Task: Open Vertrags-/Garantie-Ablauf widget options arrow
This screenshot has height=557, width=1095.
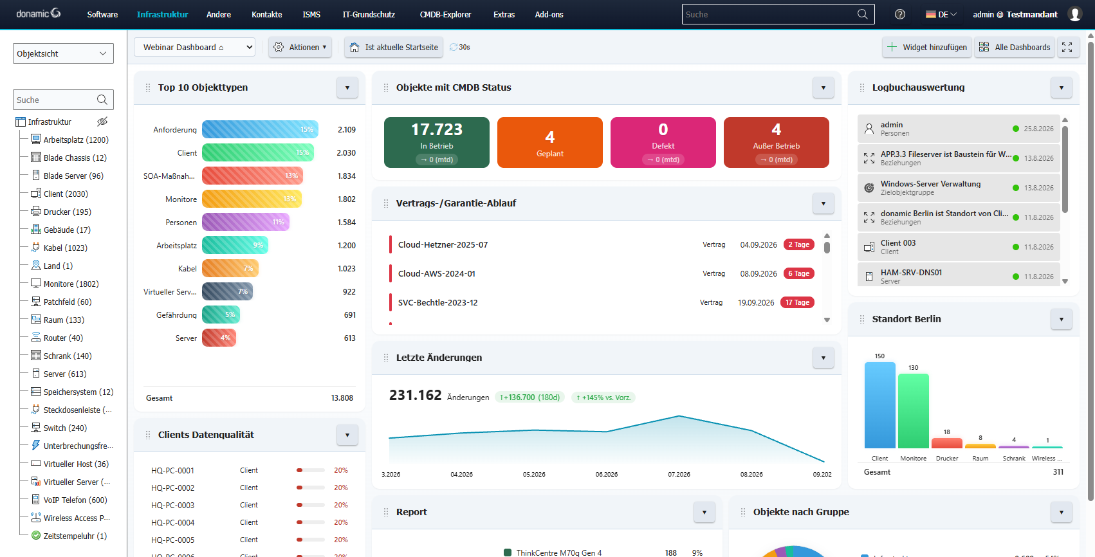Action: (x=824, y=203)
